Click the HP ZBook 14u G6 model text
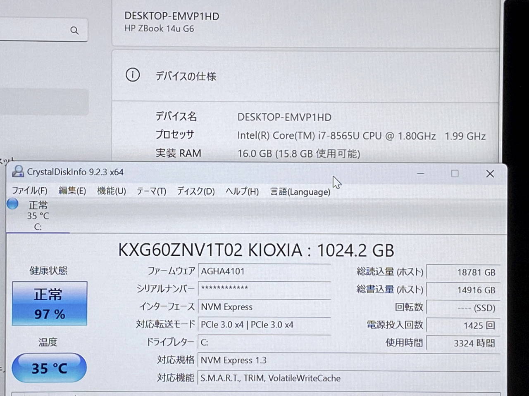 click(159, 28)
